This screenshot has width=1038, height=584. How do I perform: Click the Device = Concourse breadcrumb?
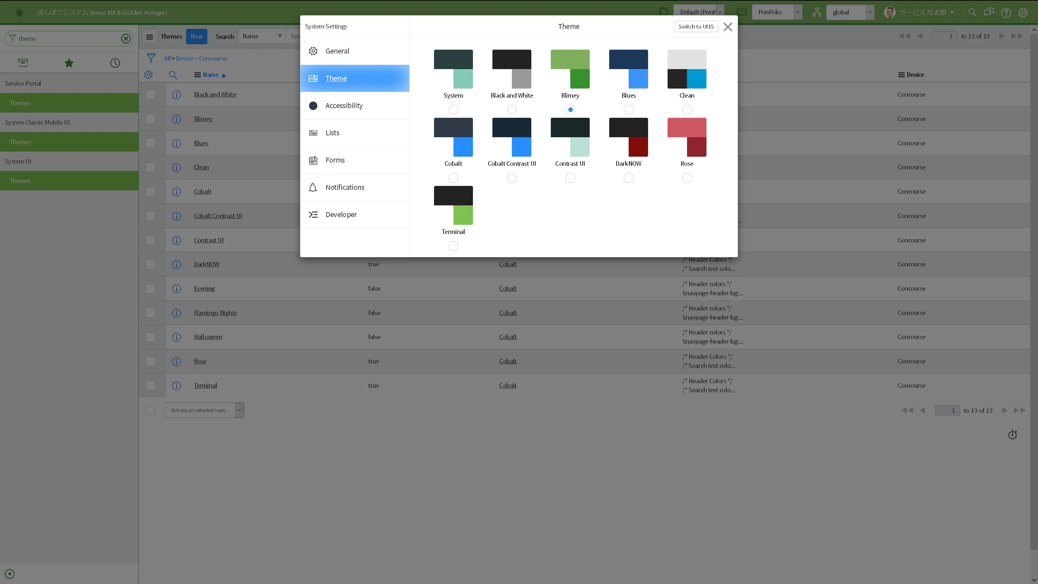(201, 58)
